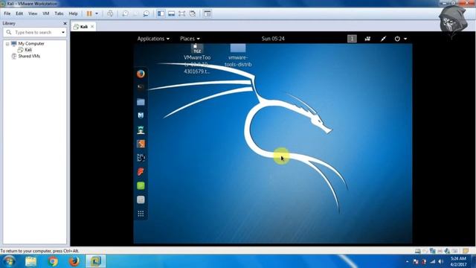Select My Computer in the library

pos(31,44)
